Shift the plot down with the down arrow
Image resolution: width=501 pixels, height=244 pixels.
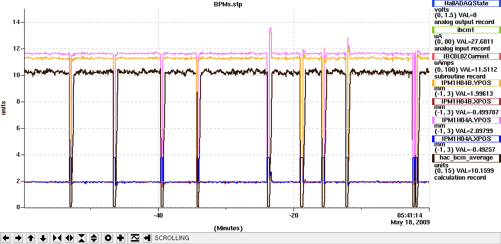(43, 238)
